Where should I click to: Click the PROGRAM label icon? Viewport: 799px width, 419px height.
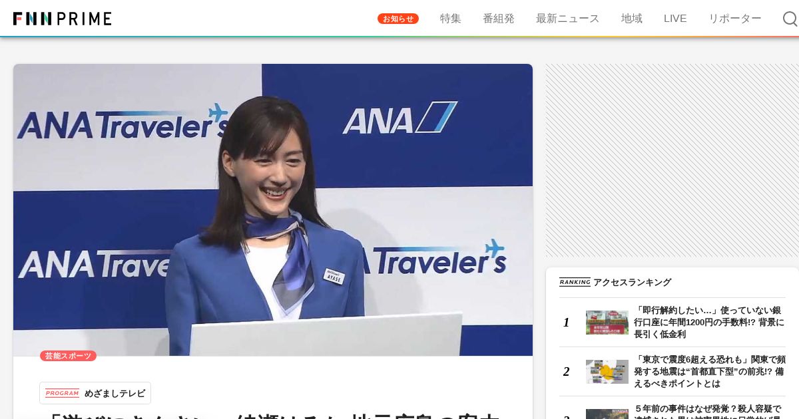(x=62, y=393)
